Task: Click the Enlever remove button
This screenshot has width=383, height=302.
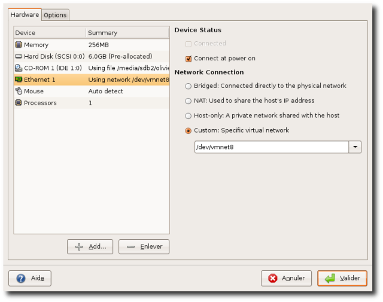Action: (144, 246)
